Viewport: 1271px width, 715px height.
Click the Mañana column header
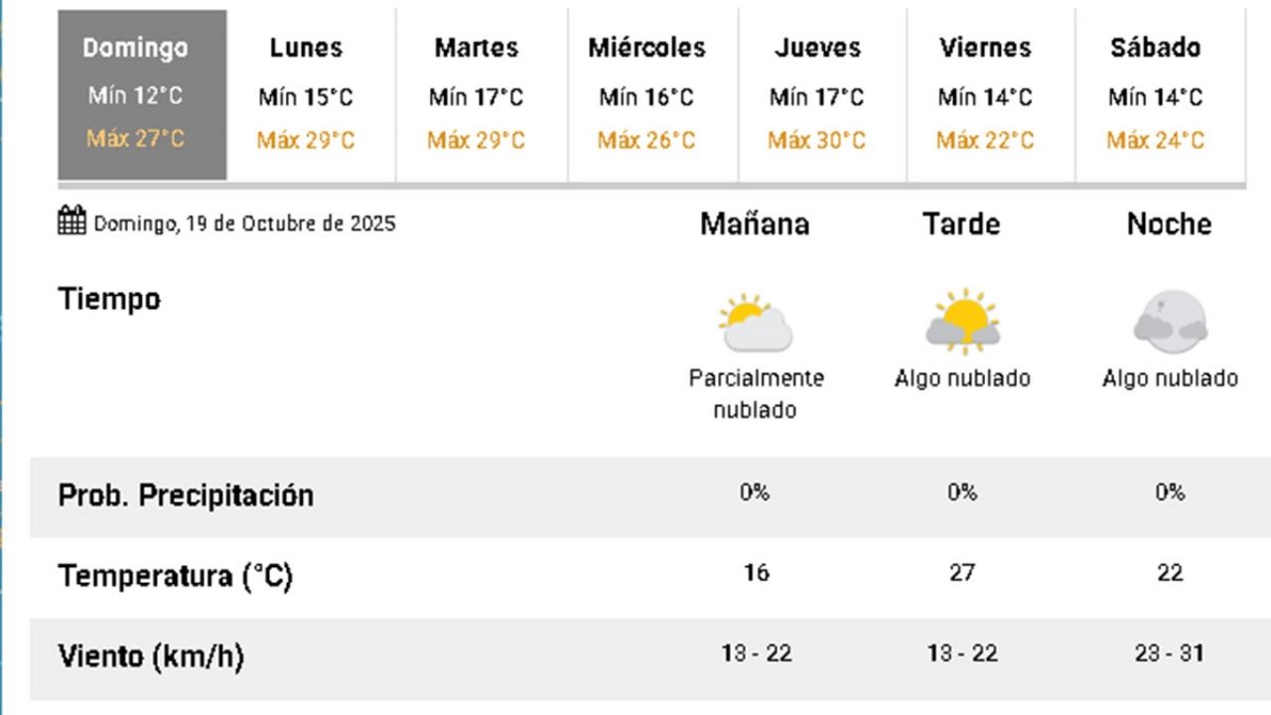(x=755, y=224)
